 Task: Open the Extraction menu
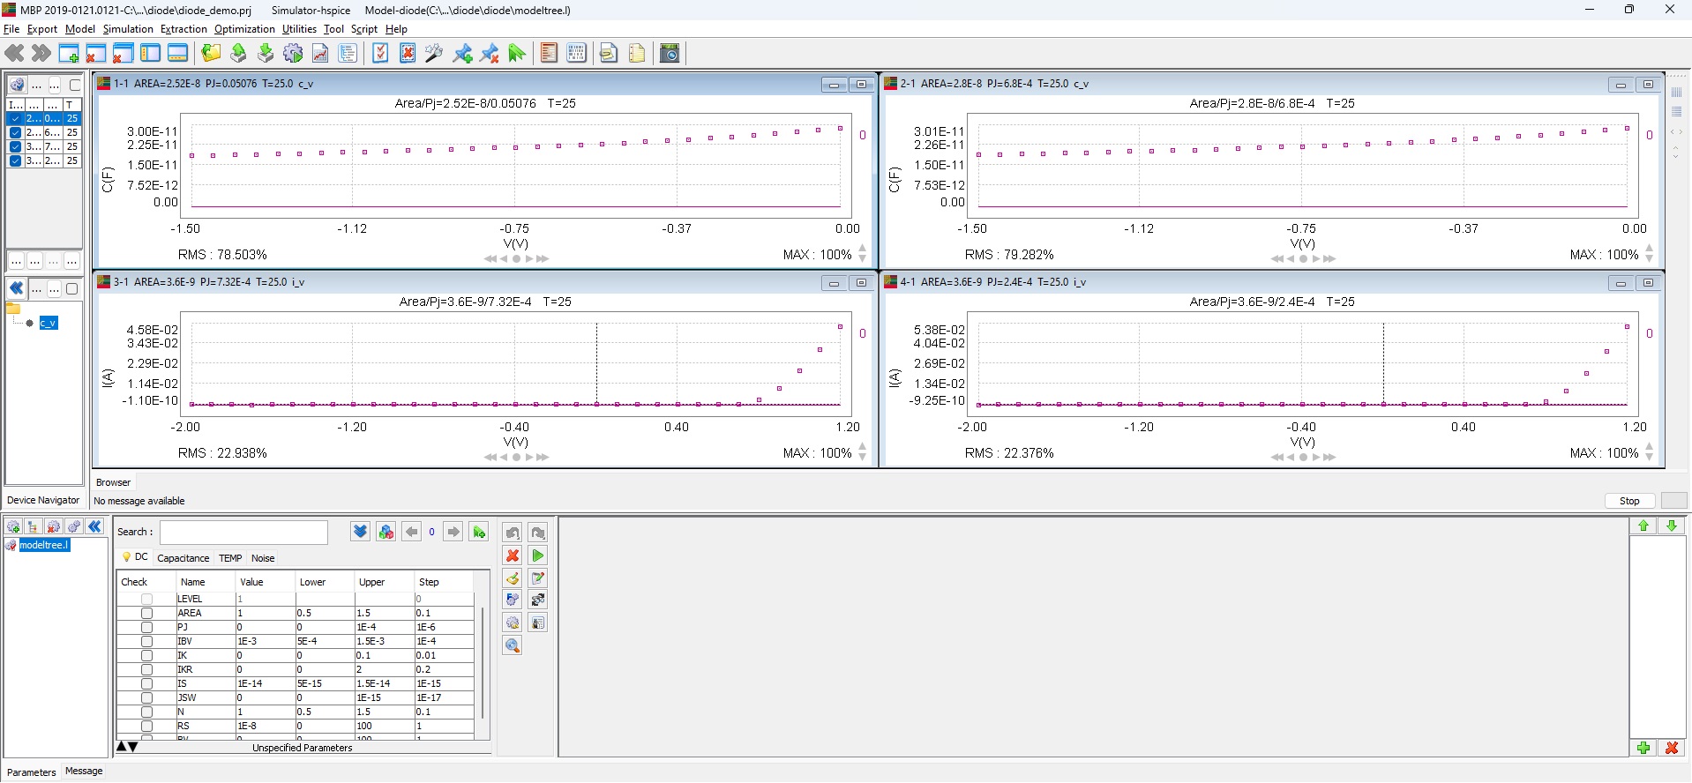pyautogui.click(x=183, y=29)
